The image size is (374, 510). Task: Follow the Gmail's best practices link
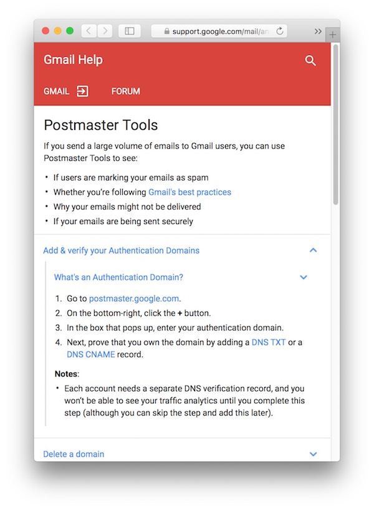189,192
